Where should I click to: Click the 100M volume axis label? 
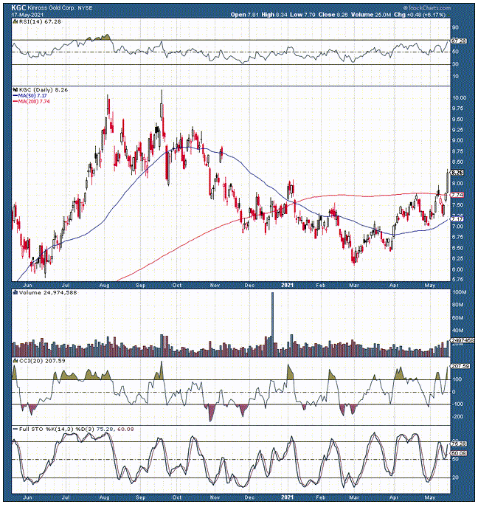[459, 292]
